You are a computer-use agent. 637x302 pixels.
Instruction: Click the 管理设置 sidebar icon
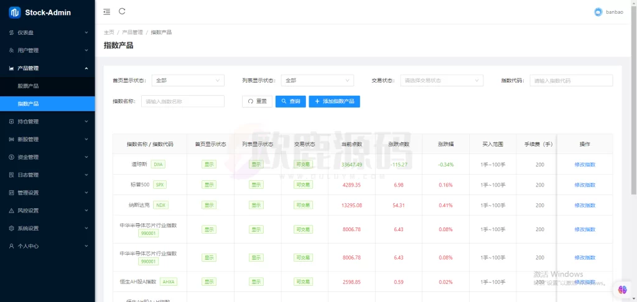[11, 193]
